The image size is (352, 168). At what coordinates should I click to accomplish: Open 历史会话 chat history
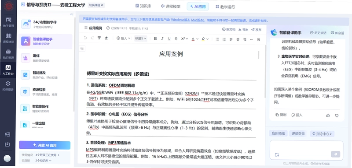[x=318, y=33]
